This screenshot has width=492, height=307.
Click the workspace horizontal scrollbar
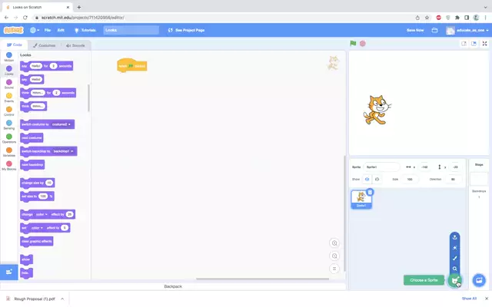tap(263, 279)
